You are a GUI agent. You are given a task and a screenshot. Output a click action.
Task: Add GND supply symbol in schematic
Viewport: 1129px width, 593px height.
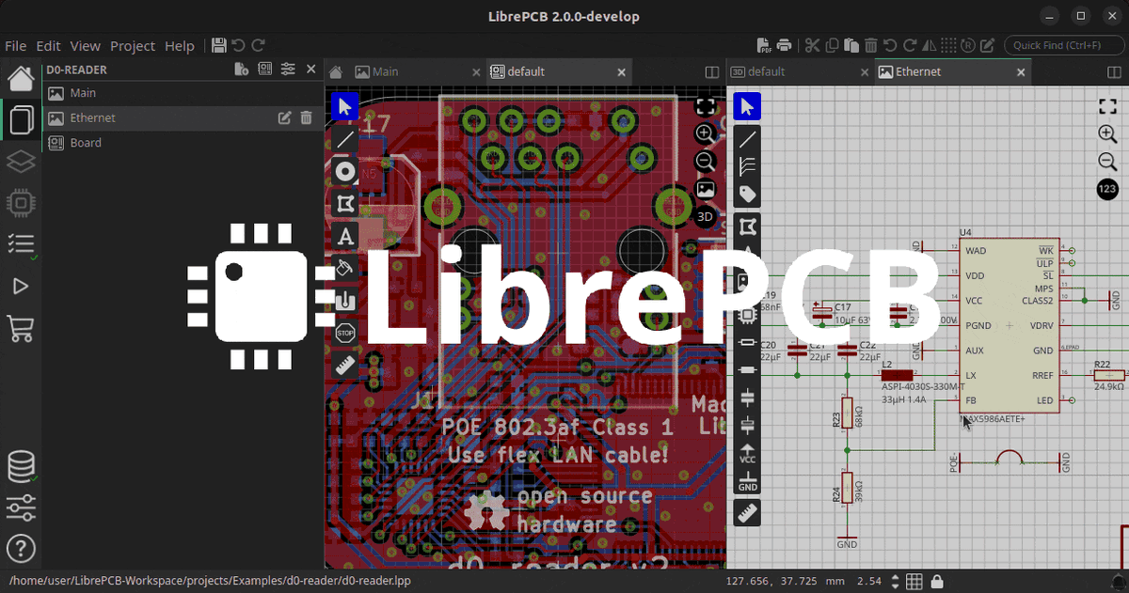click(x=748, y=481)
